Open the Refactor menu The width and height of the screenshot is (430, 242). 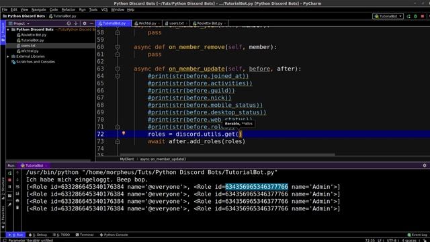[69, 9]
